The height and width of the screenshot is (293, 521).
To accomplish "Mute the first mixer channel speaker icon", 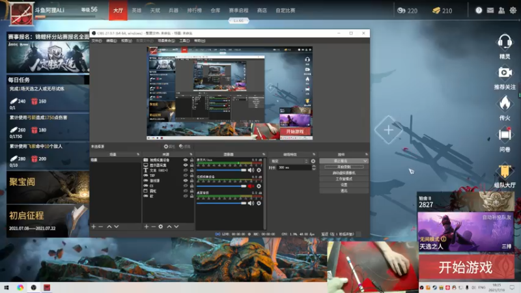I will click(251, 170).
